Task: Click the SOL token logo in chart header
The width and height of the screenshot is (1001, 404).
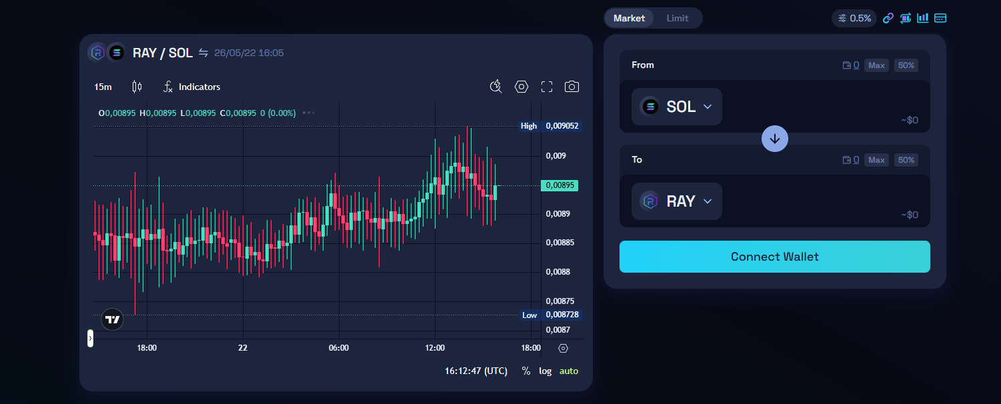Action: (116, 52)
